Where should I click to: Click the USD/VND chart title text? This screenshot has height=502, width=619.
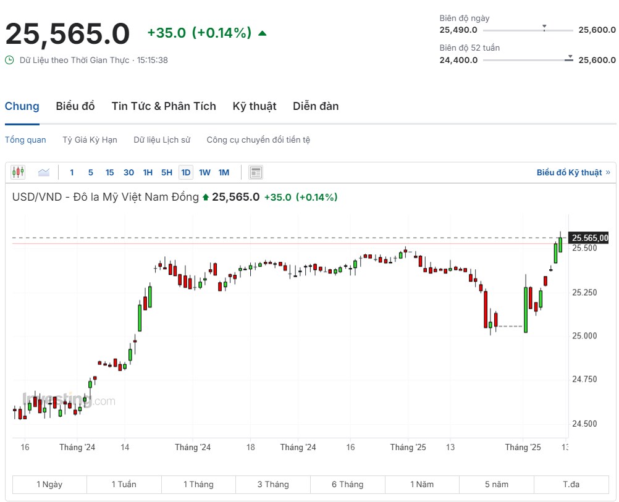pos(106,196)
